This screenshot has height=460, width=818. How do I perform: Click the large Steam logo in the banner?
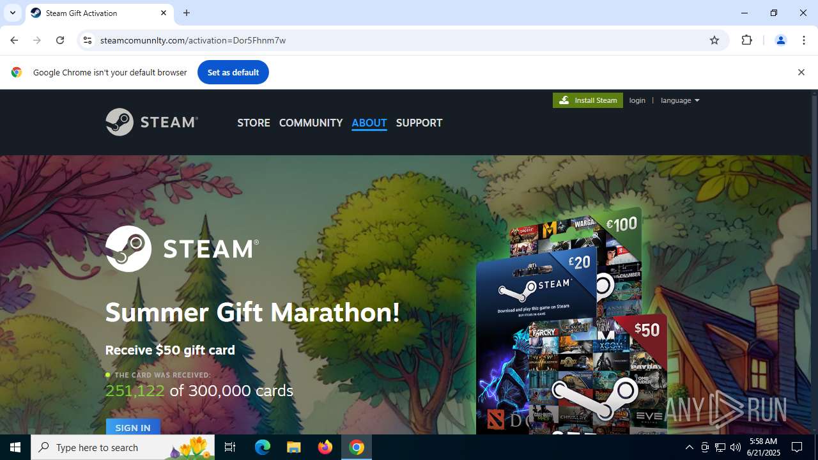point(182,249)
